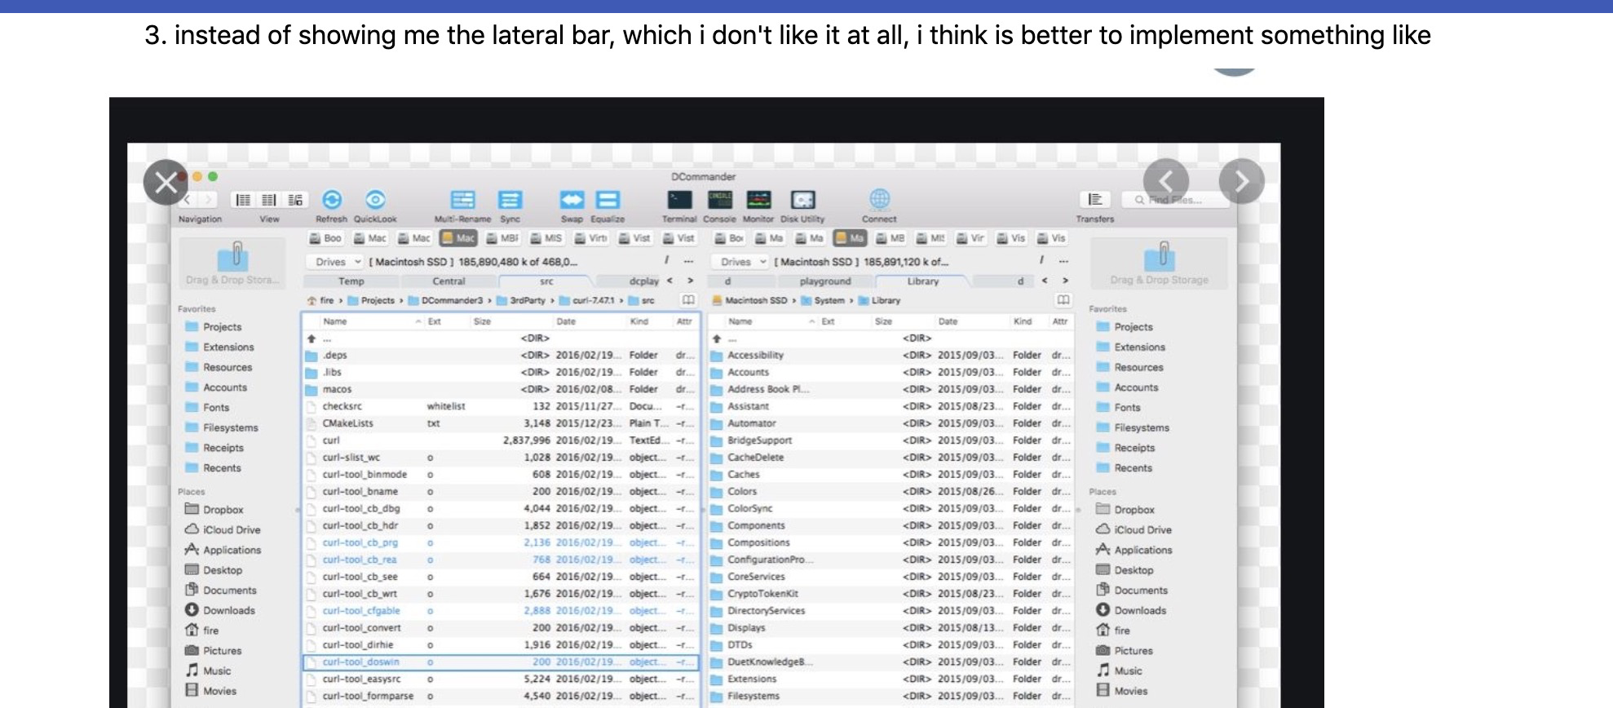1613x708 pixels.
Task: Open QuickLook from the toolbar
Action: [375, 200]
